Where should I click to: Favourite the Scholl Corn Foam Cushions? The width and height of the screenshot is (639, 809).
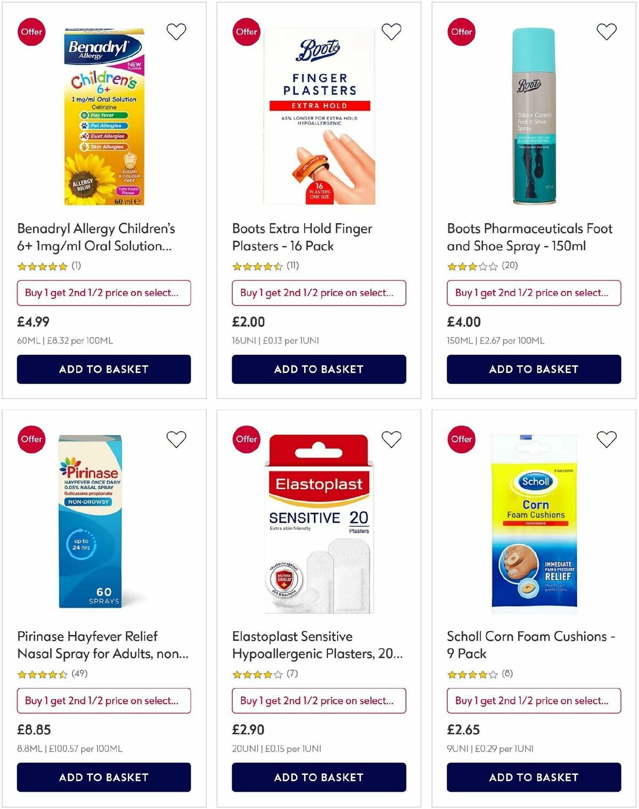pyautogui.click(x=605, y=439)
